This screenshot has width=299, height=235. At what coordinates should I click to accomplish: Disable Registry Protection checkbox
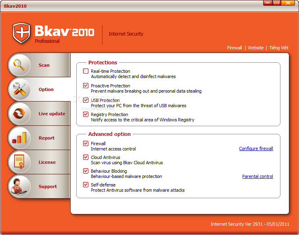[86, 114]
